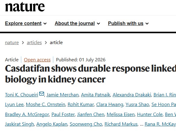Click the email envelope icon beside Toni K. Choueiri
Image resolution: width=176 pixels, height=132 pixels.
tap(42, 94)
